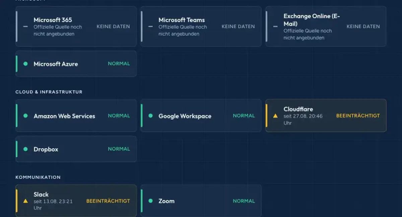
Task: Click the KOMMUNIKATION section heading
Action: [38, 177]
